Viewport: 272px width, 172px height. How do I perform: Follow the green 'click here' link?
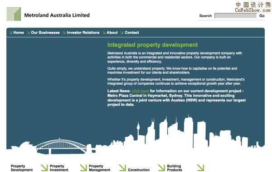pos(140,91)
